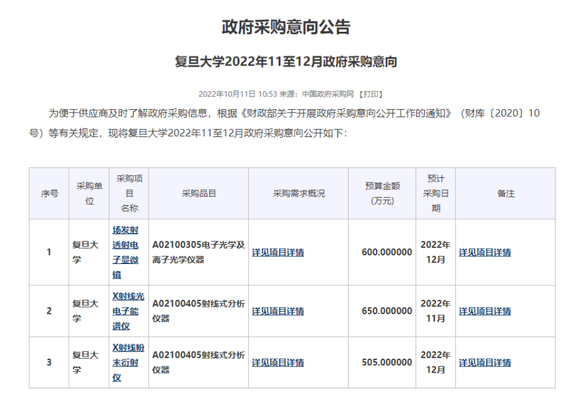Click the 预算金额(万元) column header

[x=383, y=193]
